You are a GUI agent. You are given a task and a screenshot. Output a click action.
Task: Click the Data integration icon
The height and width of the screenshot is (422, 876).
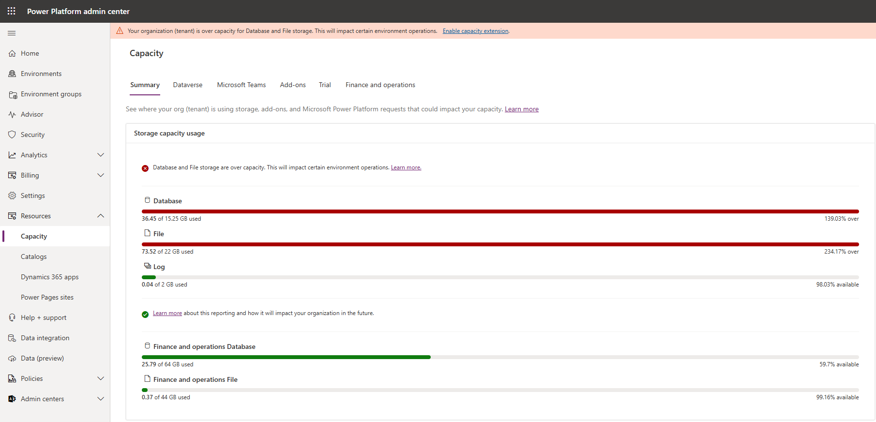(x=12, y=338)
